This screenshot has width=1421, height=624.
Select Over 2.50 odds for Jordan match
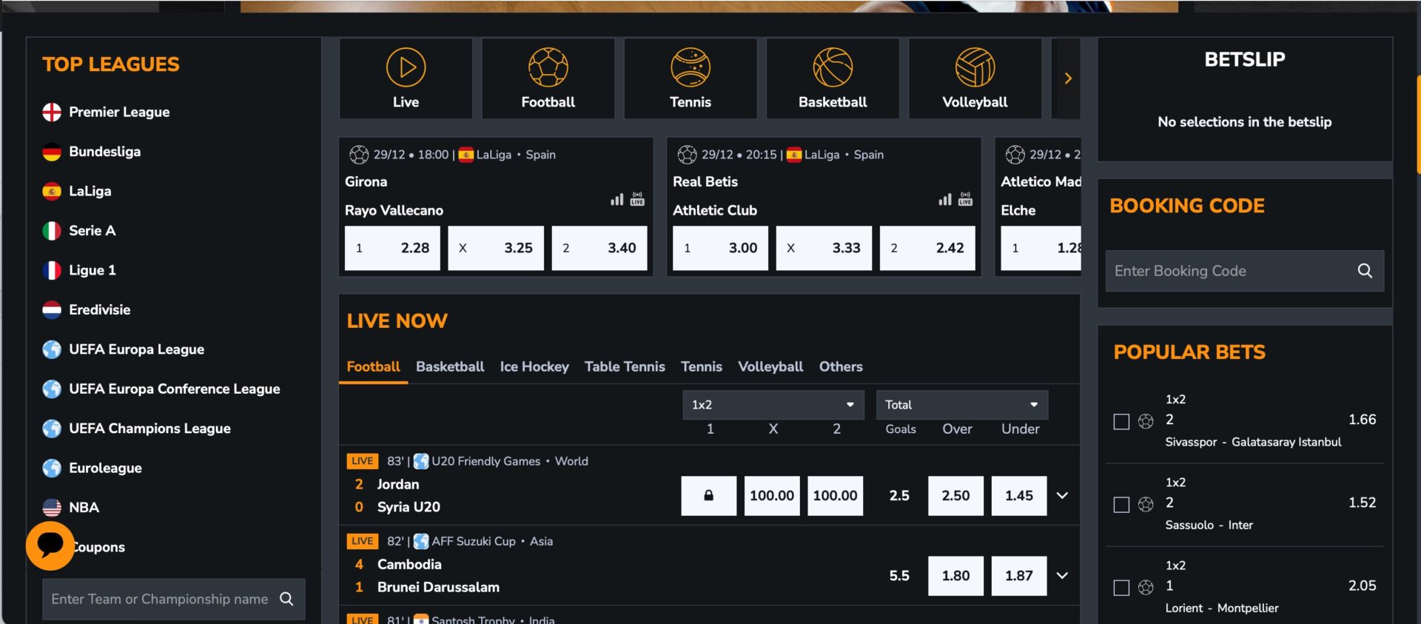click(955, 495)
